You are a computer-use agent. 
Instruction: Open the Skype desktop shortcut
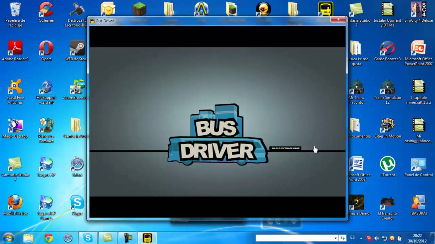[77, 205]
